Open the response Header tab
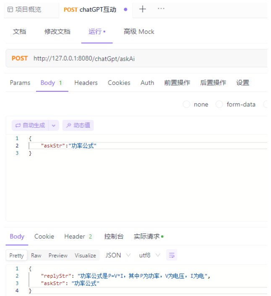This screenshot has width=271, height=296. [x=78, y=237]
